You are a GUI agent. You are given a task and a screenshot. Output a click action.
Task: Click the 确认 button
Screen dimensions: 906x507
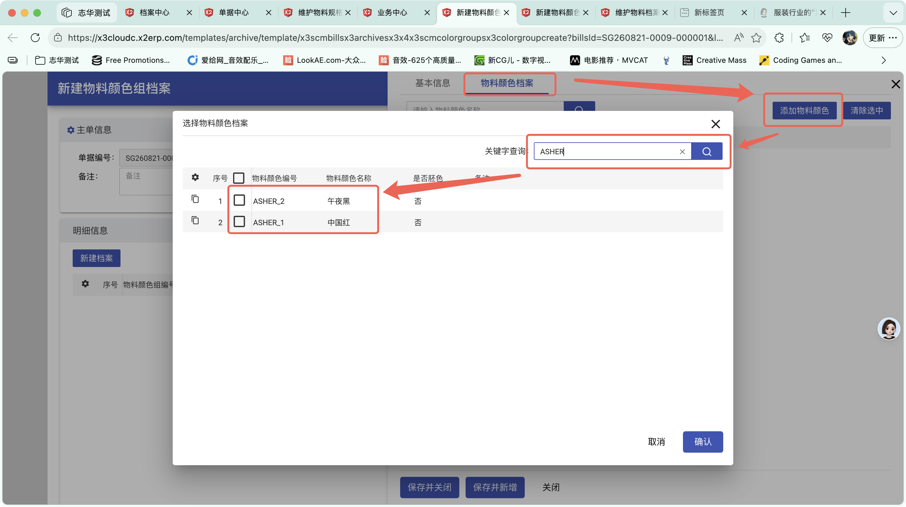(x=703, y=442)
